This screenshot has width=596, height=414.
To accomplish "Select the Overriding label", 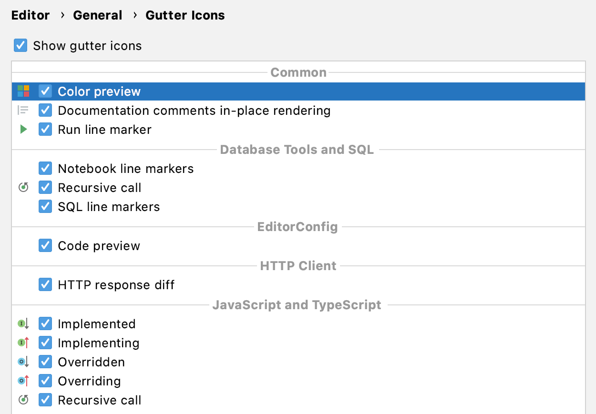I will [89, 381].
